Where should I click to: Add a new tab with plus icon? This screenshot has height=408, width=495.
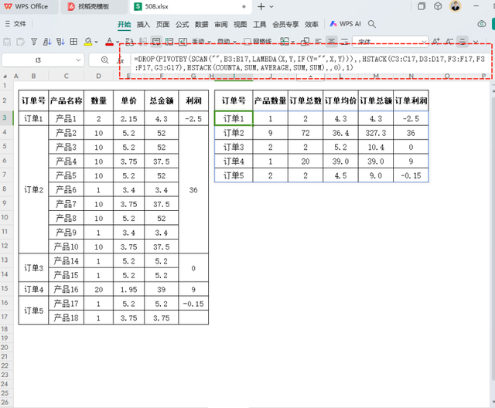[261, 7]
